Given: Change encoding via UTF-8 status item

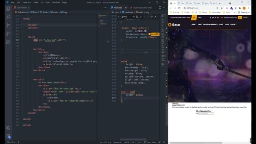Looking at the screenshot, I should [126, 142].
